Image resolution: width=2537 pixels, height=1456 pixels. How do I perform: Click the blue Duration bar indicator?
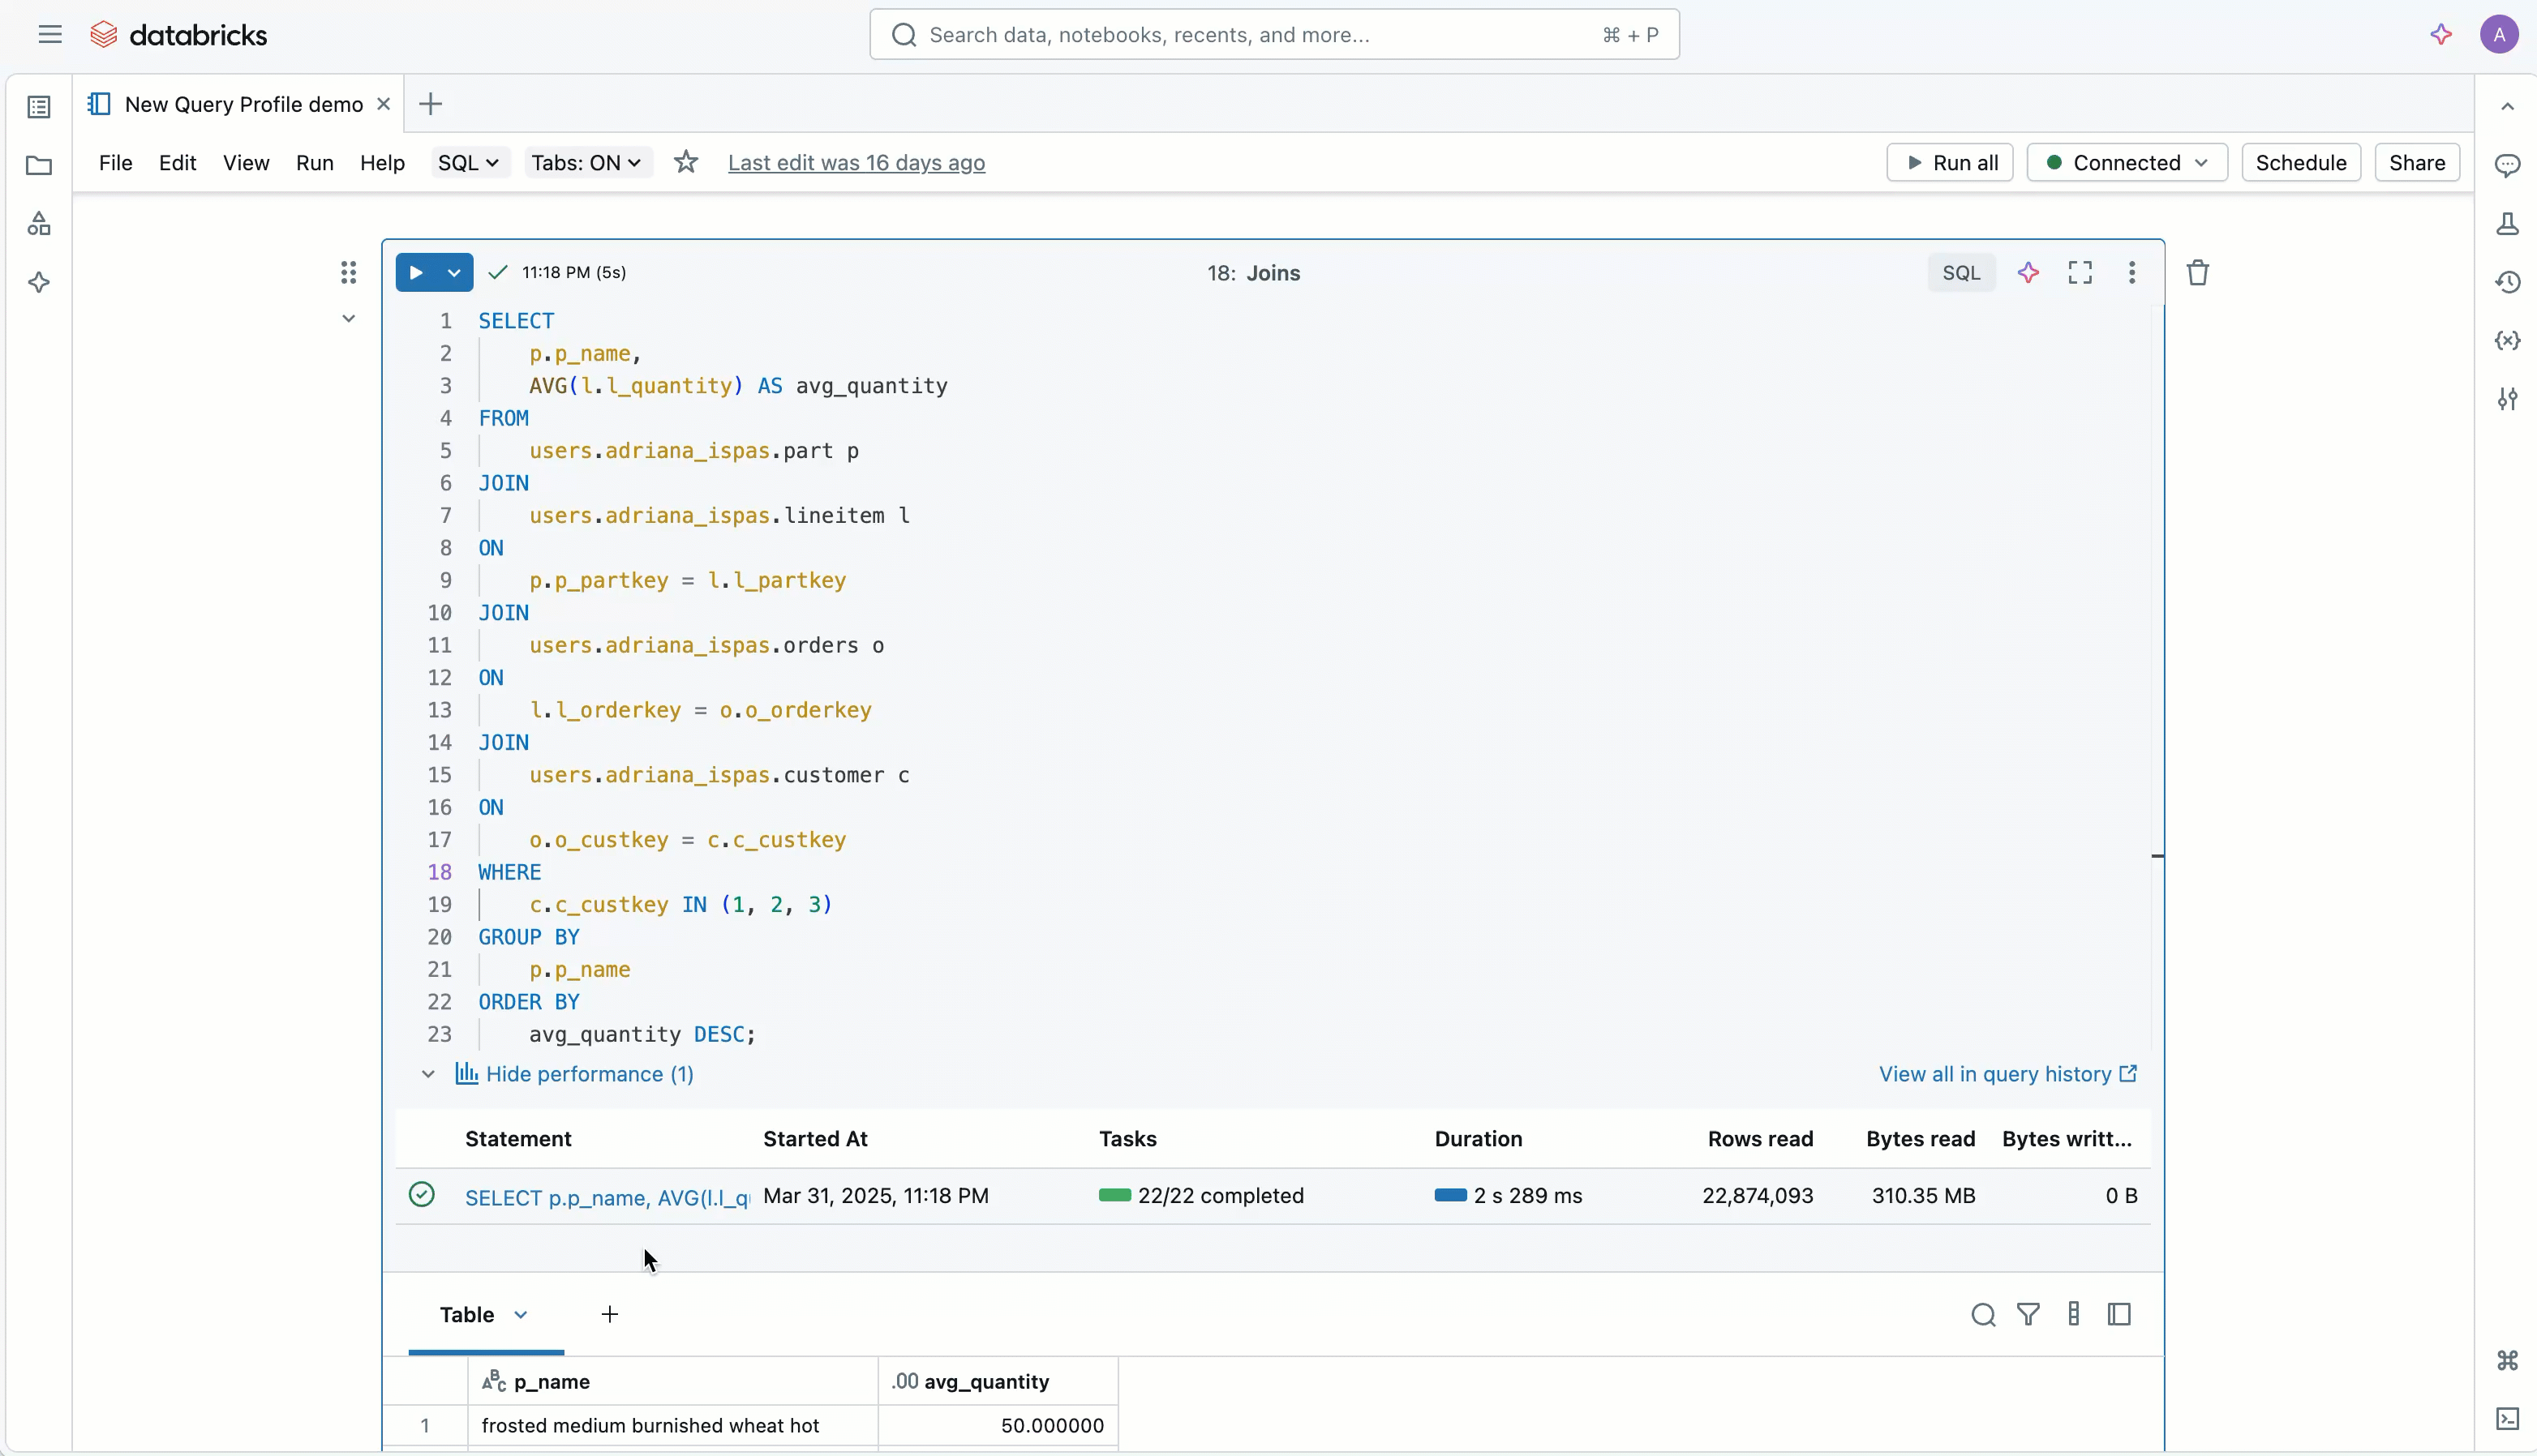point(1449,1195)
